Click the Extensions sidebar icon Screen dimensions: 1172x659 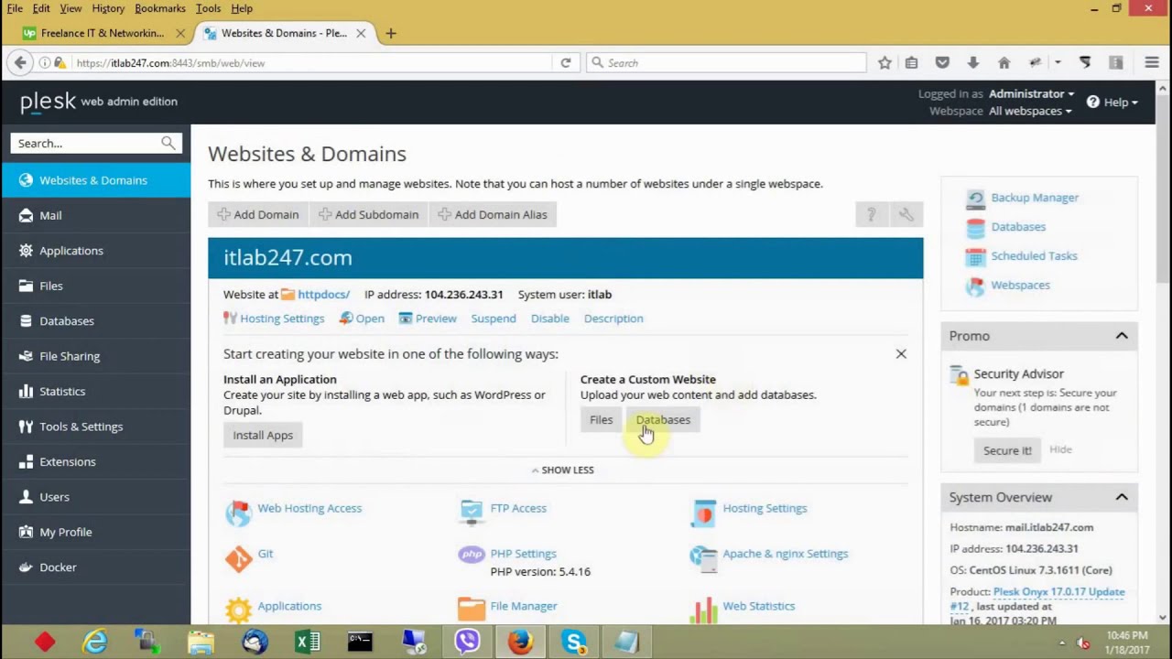coord(25,462)
